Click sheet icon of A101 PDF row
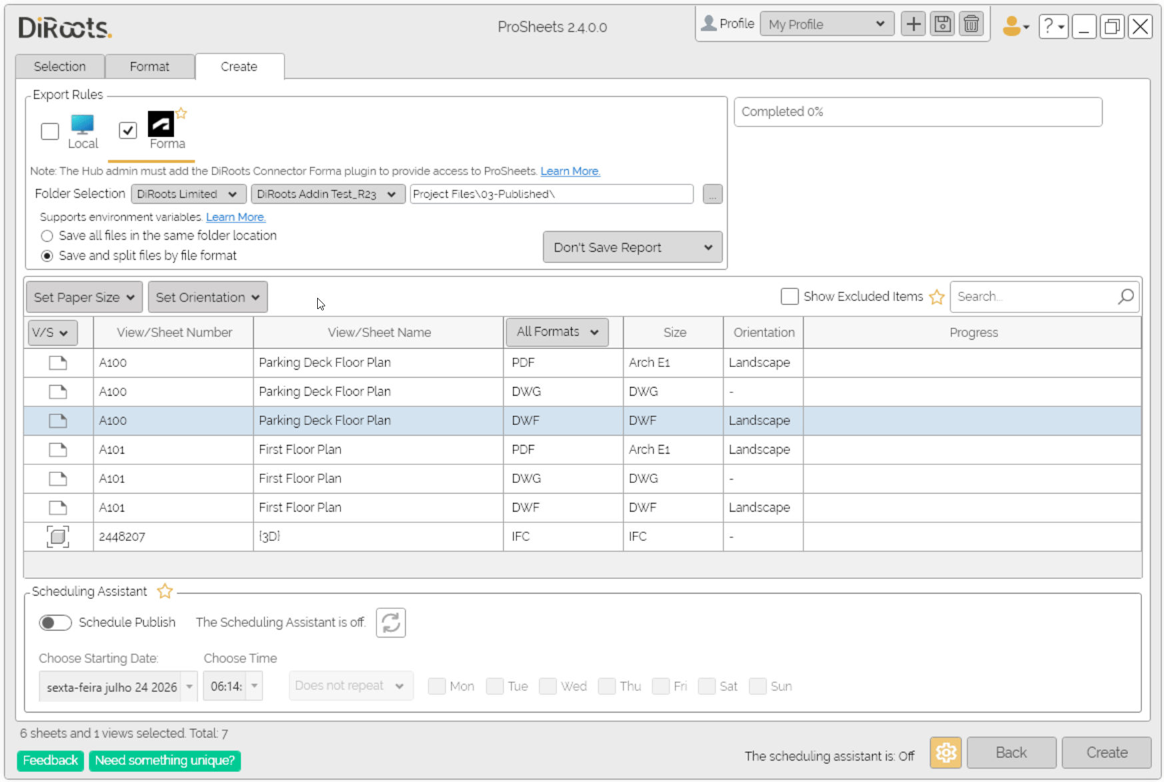Screen dimensions: 1164x782 58,450
